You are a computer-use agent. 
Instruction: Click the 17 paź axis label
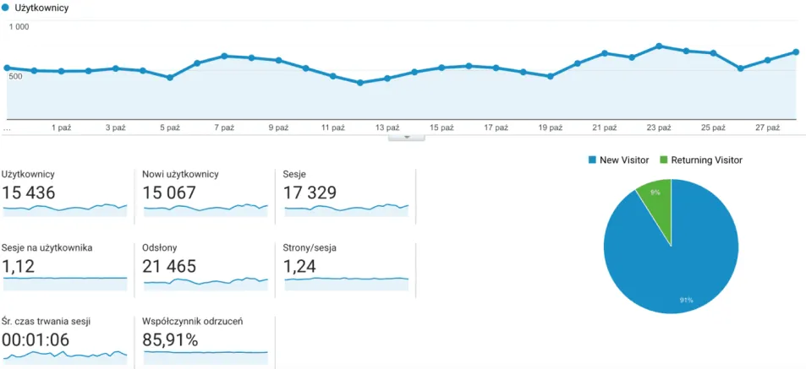496,128
